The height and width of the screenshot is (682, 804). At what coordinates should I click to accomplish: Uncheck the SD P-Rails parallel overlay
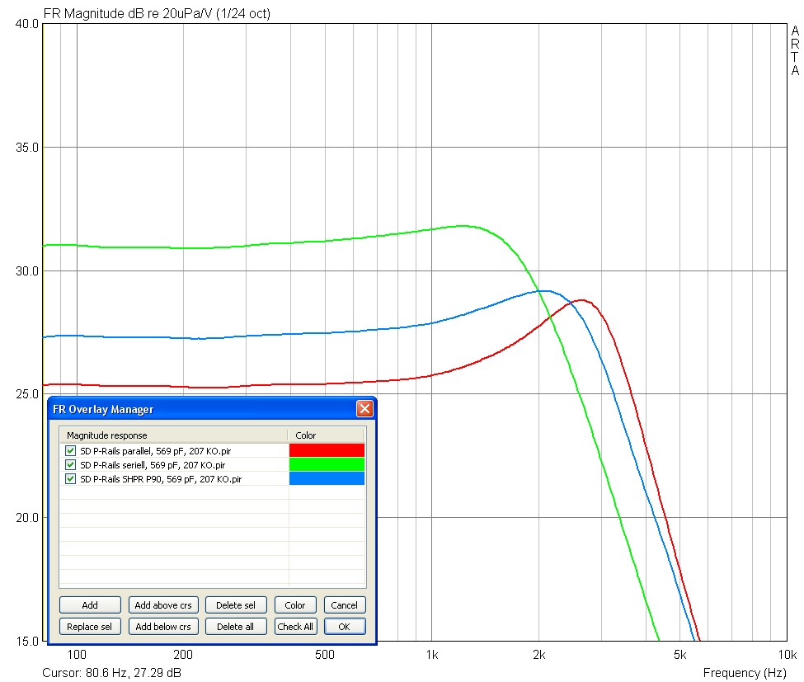(x=70, y=451)
